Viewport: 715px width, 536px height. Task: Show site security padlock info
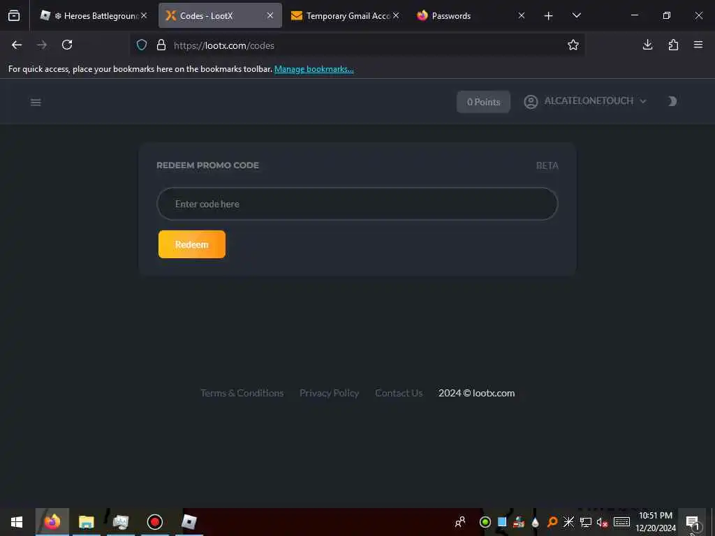click(161, 45)
